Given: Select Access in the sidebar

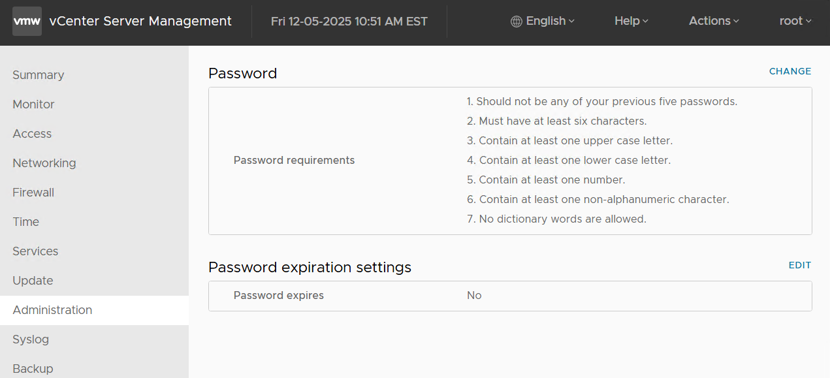Looking at the screenshot, I should 32,134.
